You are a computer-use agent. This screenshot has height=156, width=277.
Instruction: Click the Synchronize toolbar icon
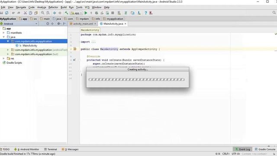(x=7, y=13)
